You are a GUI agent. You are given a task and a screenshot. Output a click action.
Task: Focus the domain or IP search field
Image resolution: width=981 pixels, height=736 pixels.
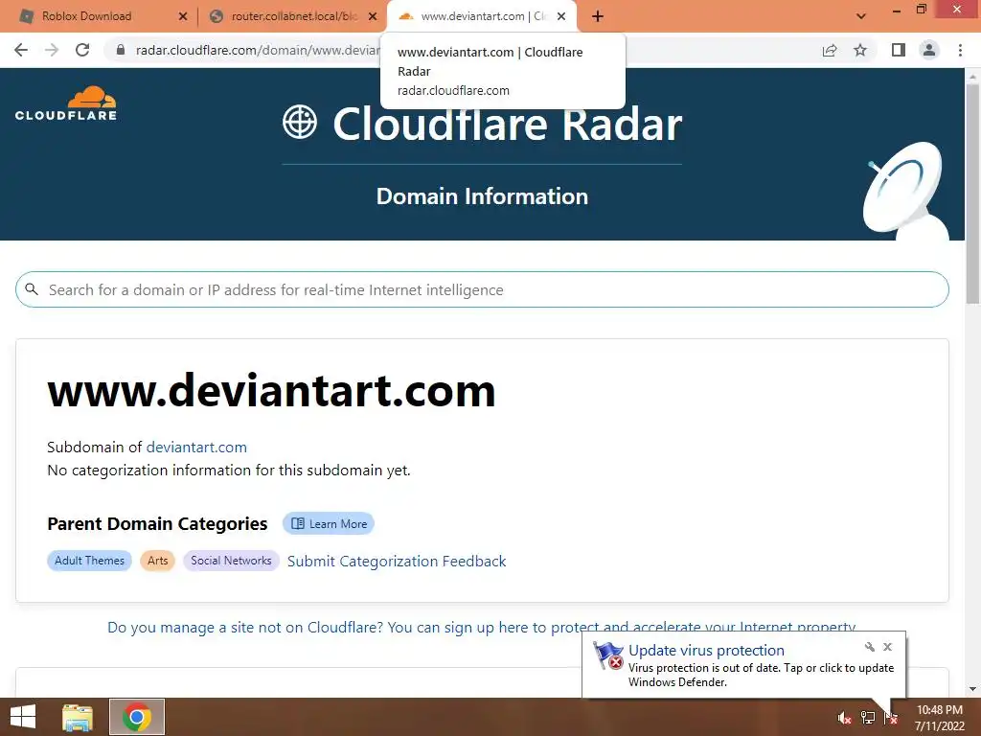[482, 289]
